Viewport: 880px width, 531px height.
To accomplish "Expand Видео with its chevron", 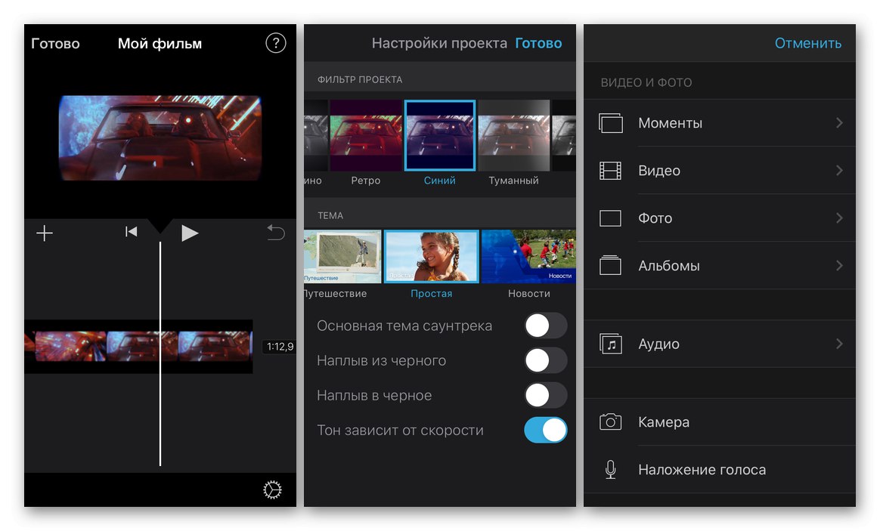I will pos(839,171).
